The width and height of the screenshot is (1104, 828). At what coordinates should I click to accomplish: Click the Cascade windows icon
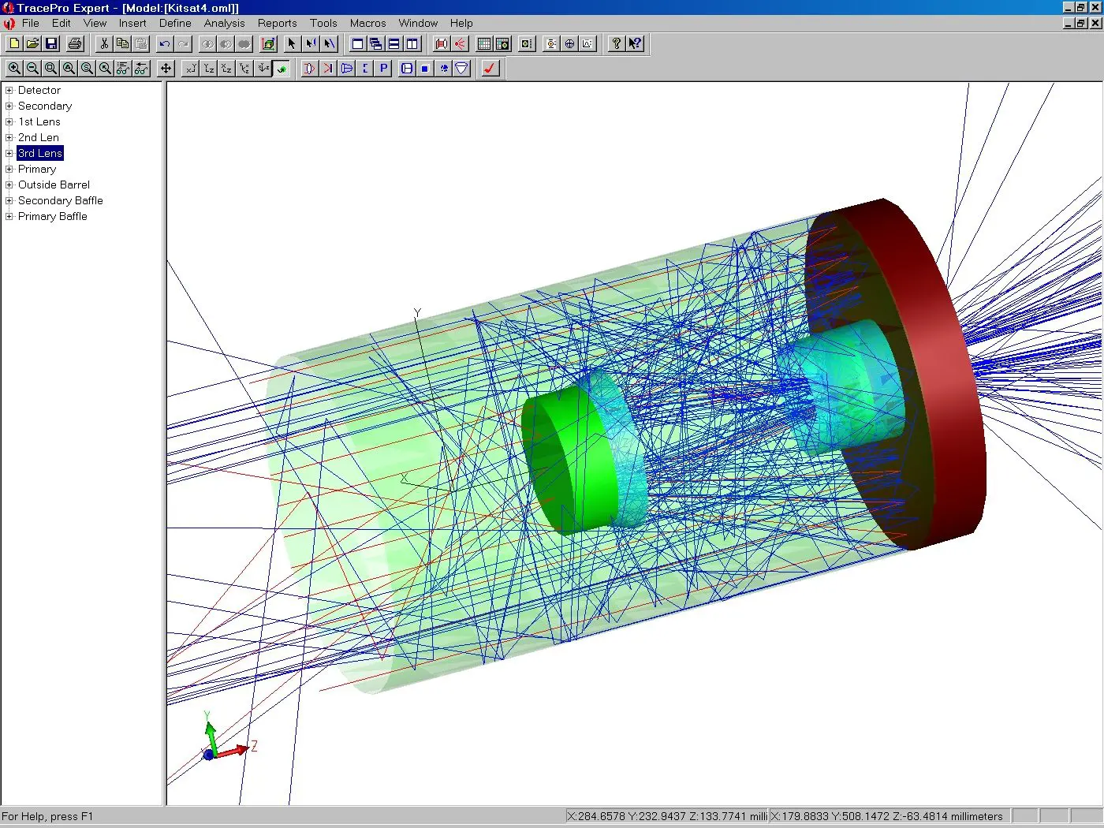click(375, 44)
